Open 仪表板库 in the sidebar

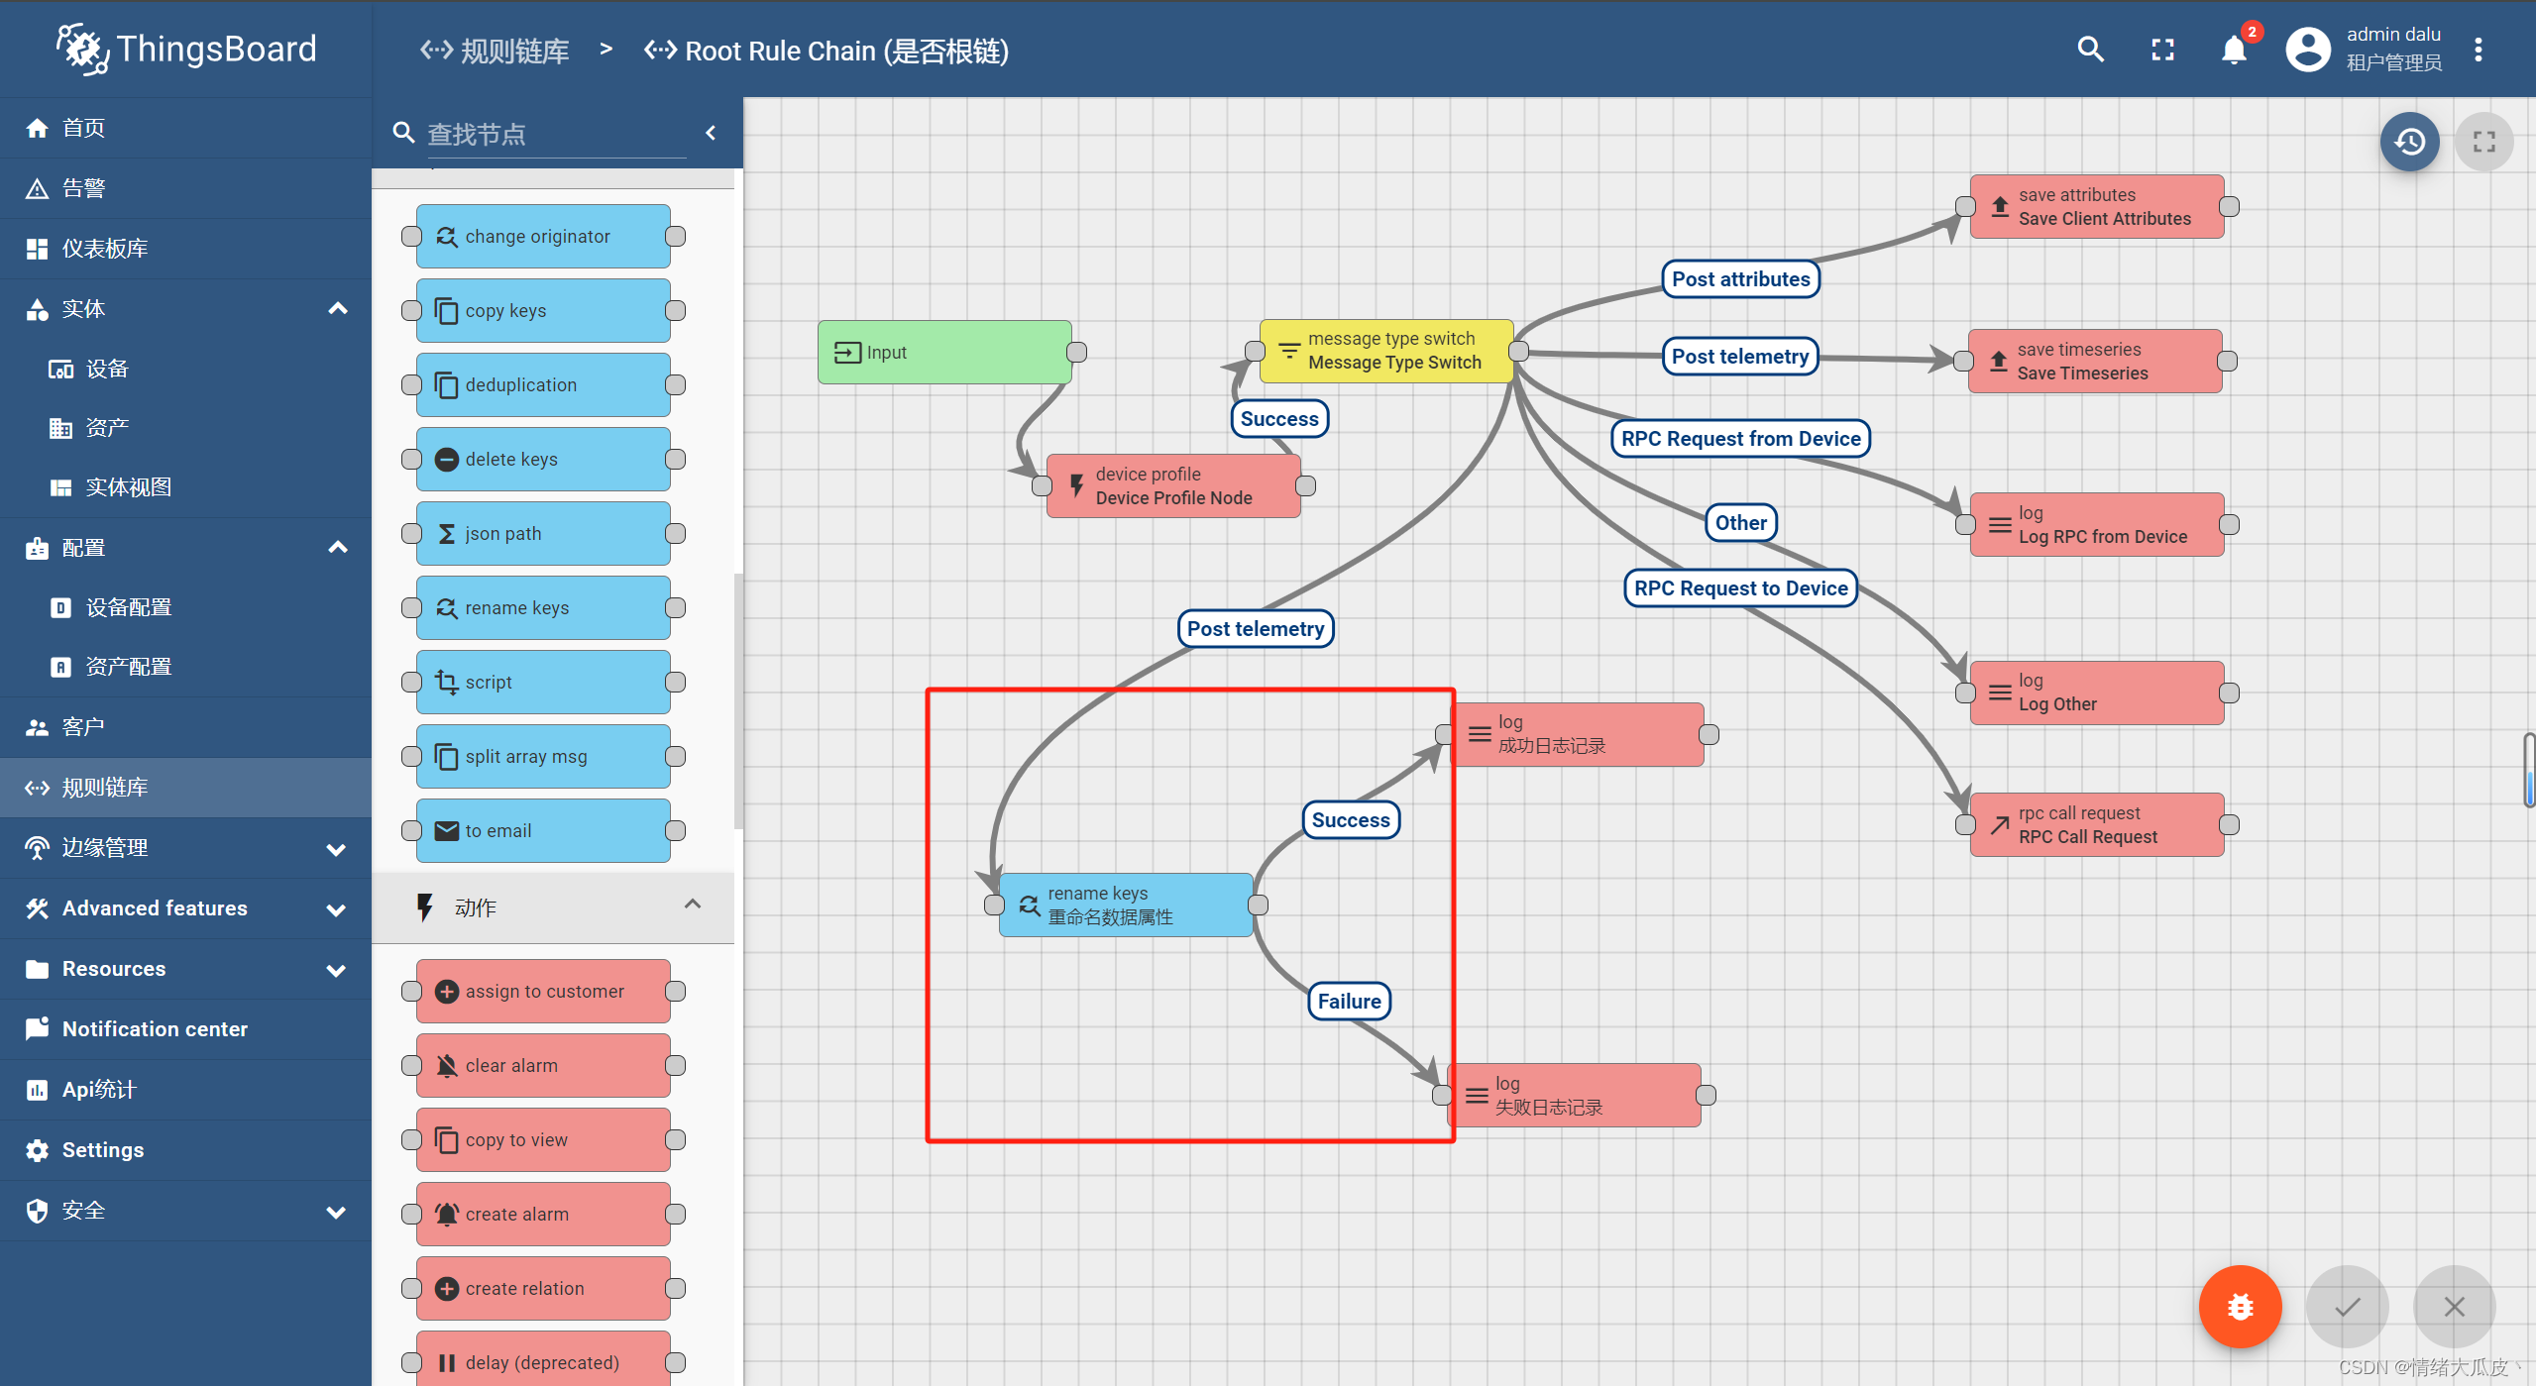[x=185, y=249]
